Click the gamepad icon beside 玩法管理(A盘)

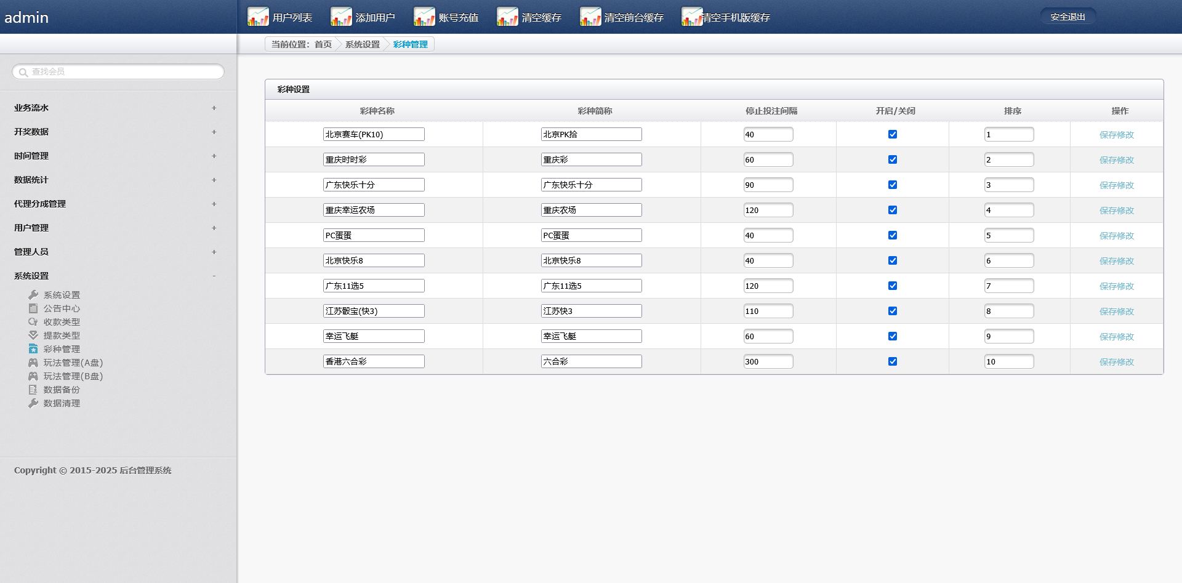[33, 363]
